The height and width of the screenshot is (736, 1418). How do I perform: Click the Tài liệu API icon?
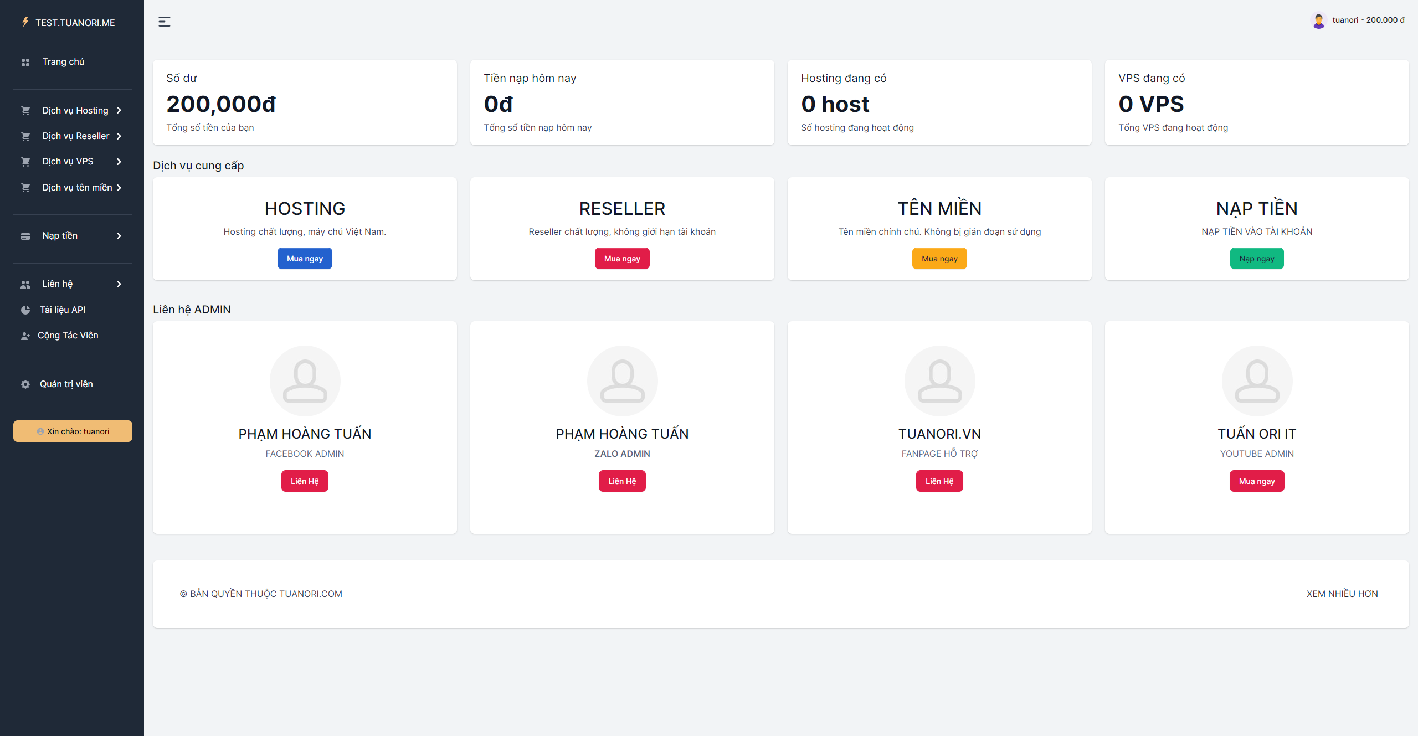25,310
